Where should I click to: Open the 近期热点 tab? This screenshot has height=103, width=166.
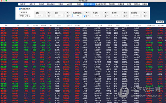[137, 4]
